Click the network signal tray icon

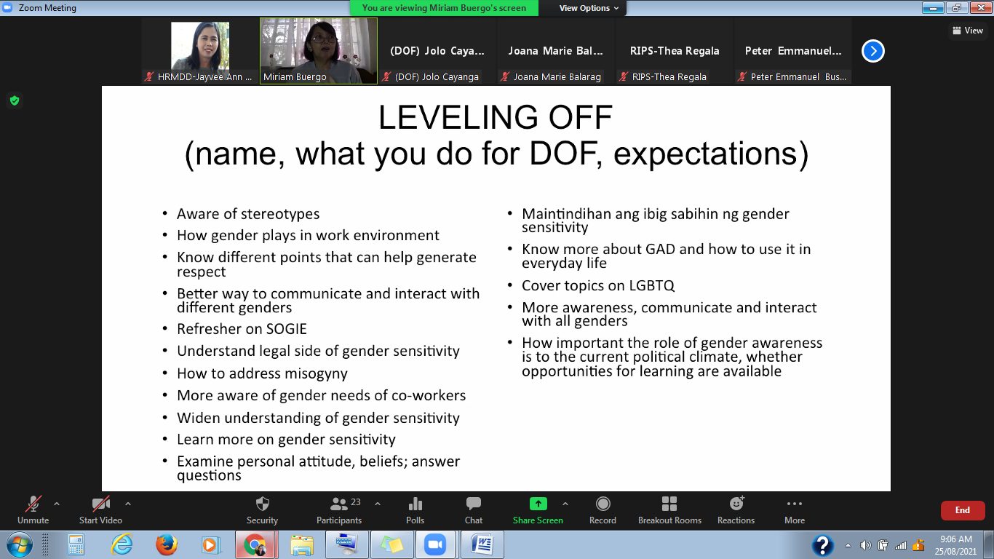(901, 545)
